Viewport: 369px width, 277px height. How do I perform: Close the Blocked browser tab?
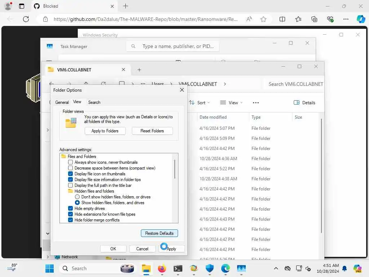point(112,6)
